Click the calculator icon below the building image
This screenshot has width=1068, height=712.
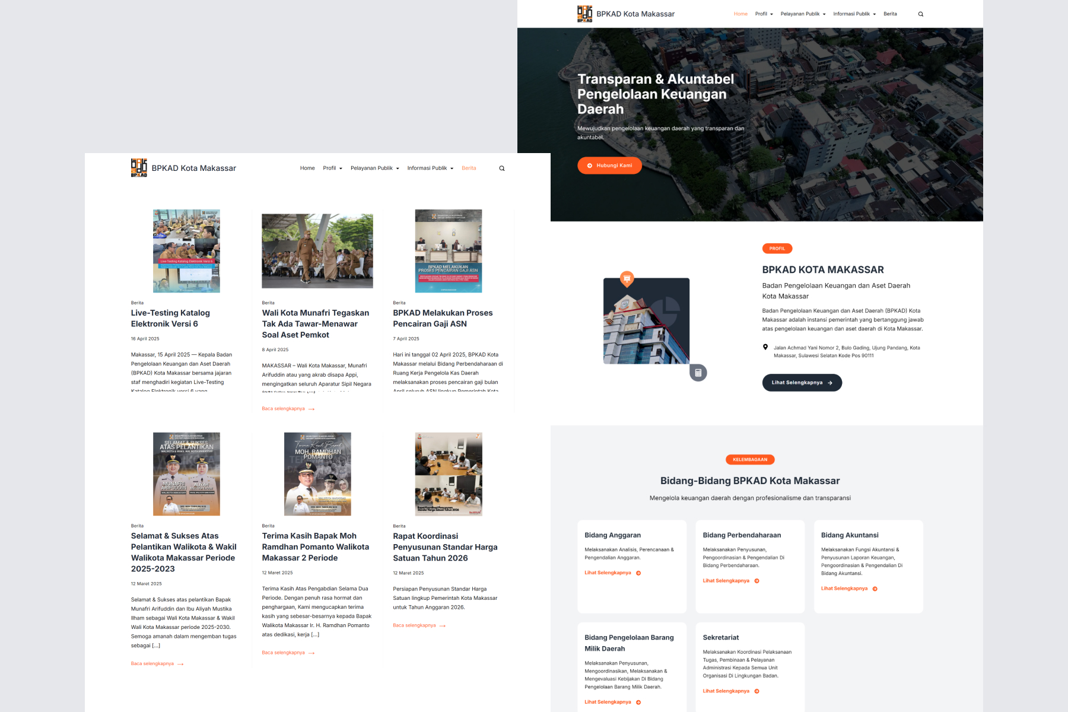pyautogui.click(x=698, y=373)
